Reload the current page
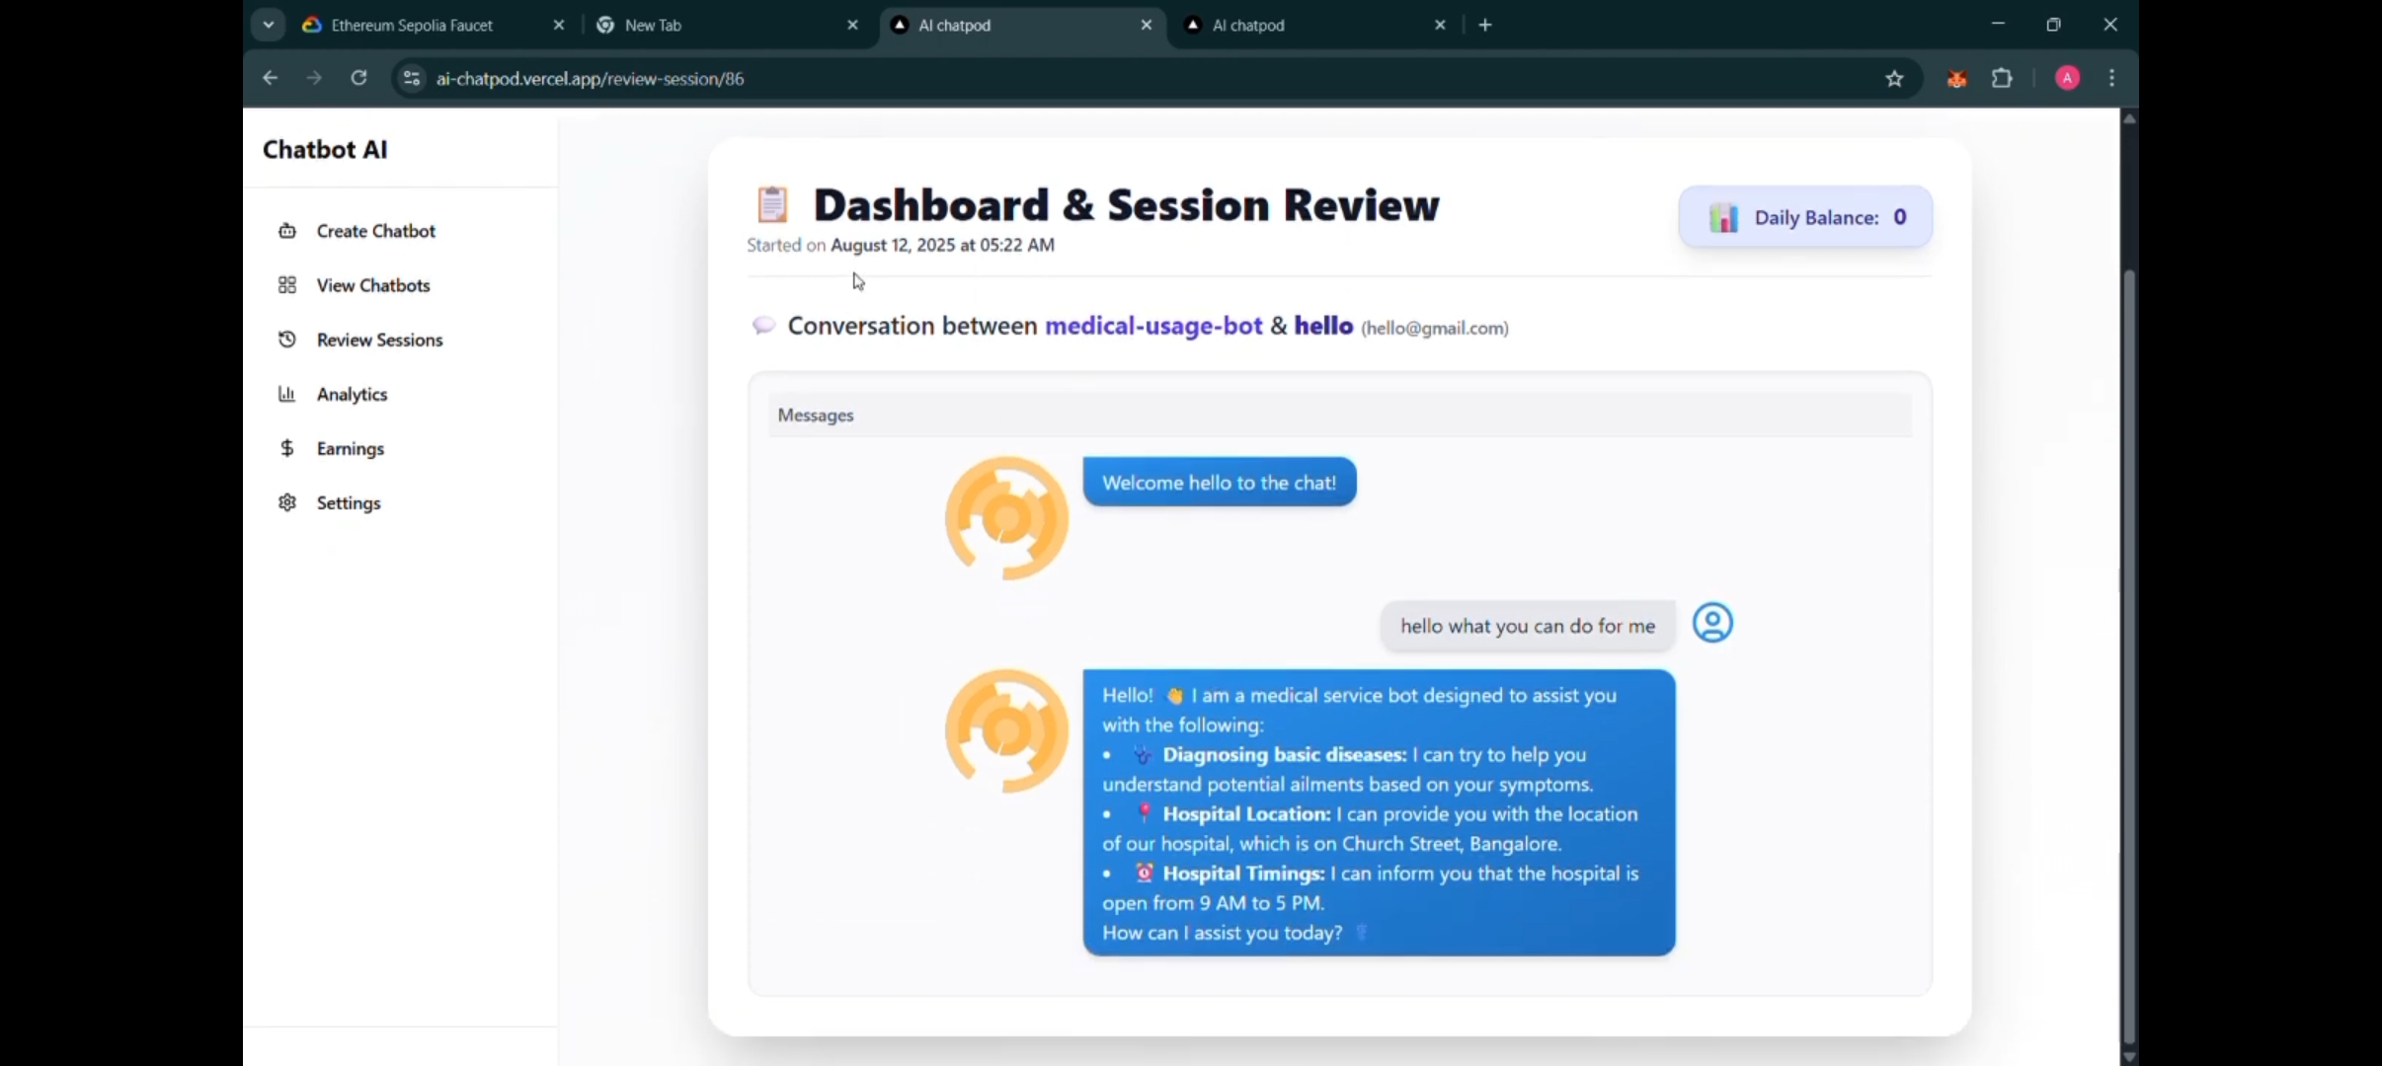 coord(359,78)
